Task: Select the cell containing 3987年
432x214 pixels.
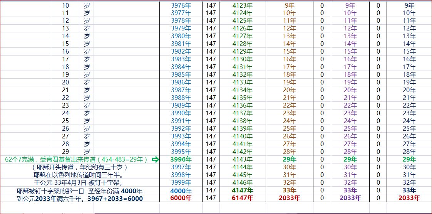Action: coord(181,90)
